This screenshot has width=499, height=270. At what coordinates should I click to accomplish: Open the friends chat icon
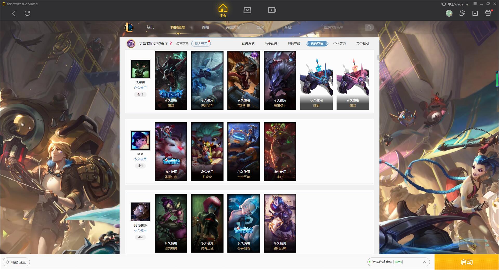[462, 13]
